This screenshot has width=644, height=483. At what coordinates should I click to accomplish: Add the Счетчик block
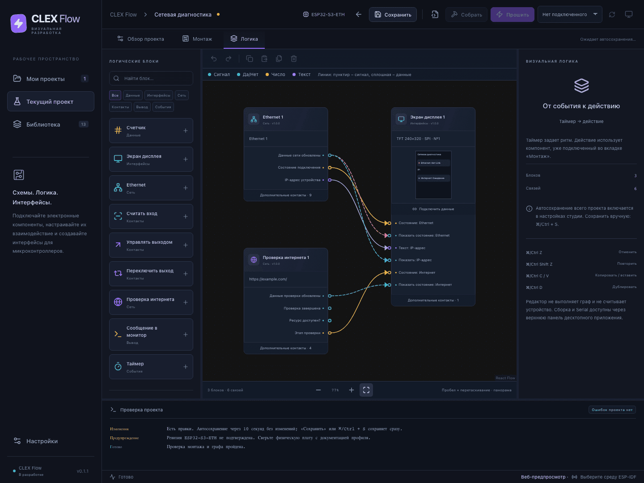[x=186, y=131]
